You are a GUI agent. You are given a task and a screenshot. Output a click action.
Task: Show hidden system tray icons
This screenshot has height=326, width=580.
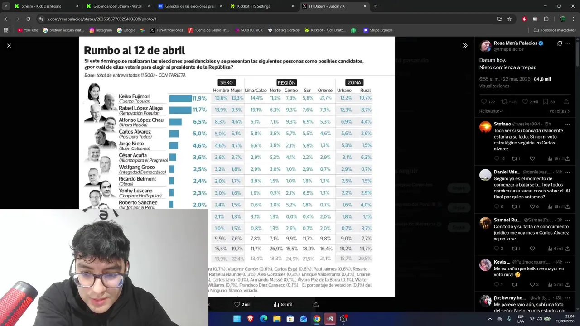tap(490, 319)
